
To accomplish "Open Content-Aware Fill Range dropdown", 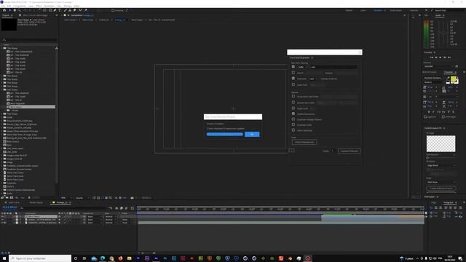I will click(441, 182).
